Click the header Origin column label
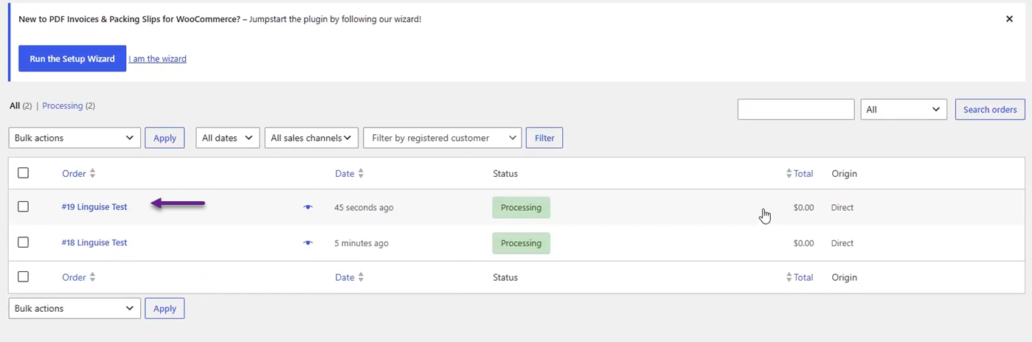This screenshot has width=1032, height=342. pos(844,174)
